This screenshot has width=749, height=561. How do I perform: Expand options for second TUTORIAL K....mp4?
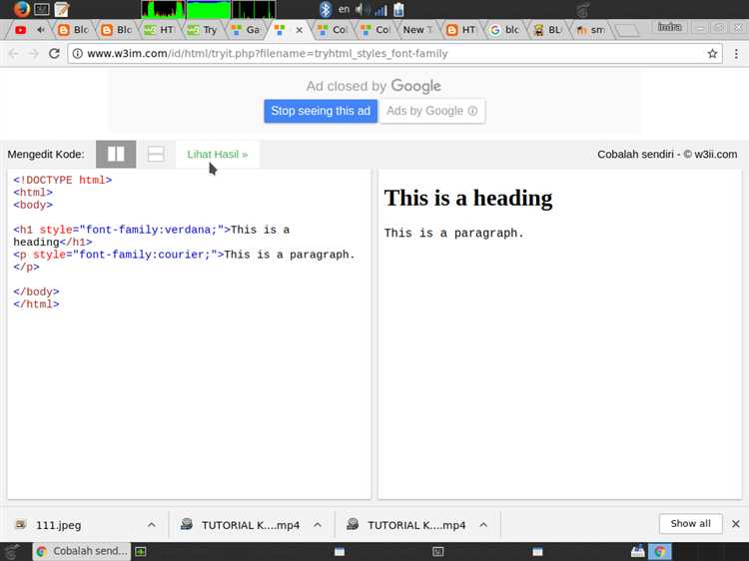tap(483, 525)
